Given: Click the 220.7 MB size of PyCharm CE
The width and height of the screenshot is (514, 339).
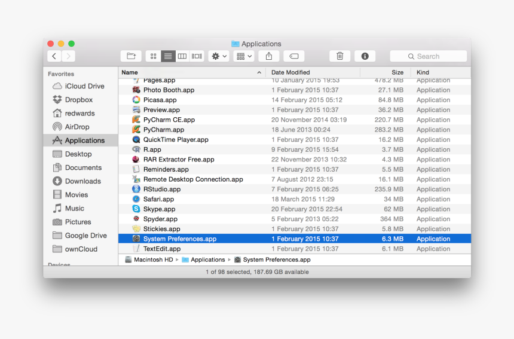Looking at the screenshot, I should coord(388,120).
